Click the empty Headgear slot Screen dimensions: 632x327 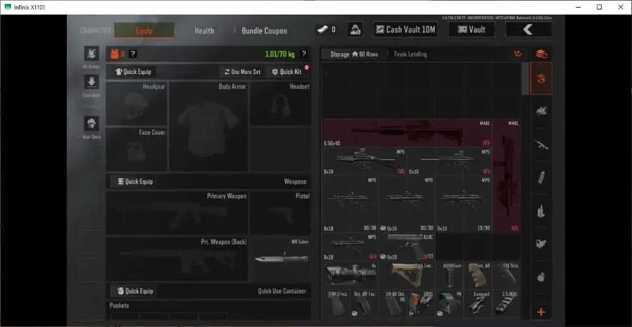pos(137,104)
